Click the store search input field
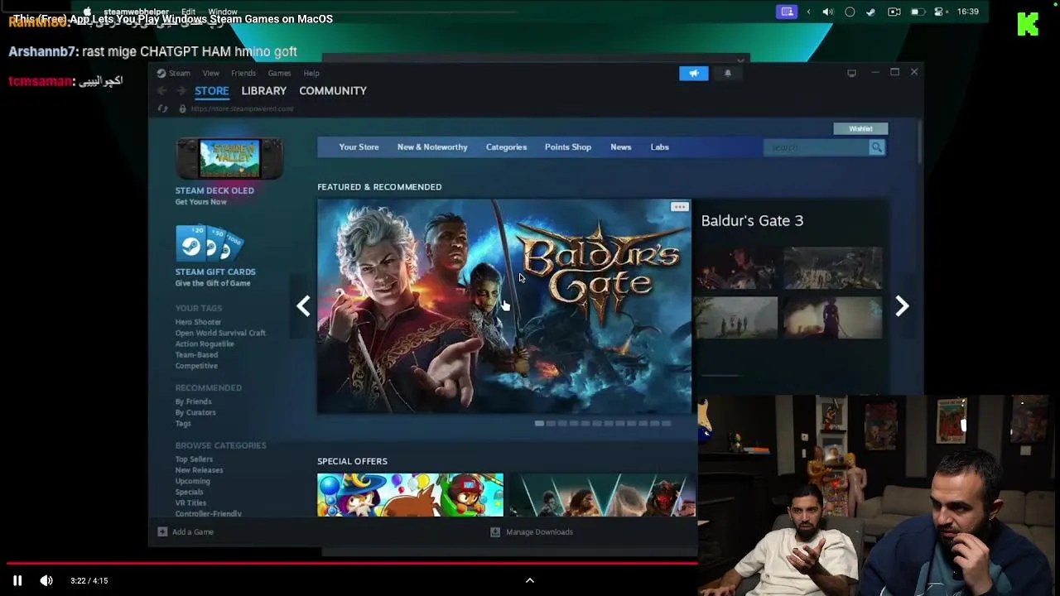 coord(816,147)
